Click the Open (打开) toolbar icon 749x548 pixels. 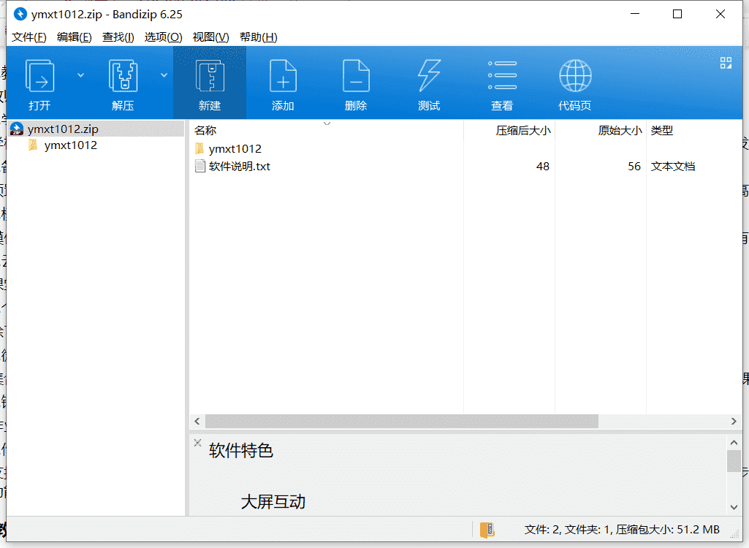39,75
